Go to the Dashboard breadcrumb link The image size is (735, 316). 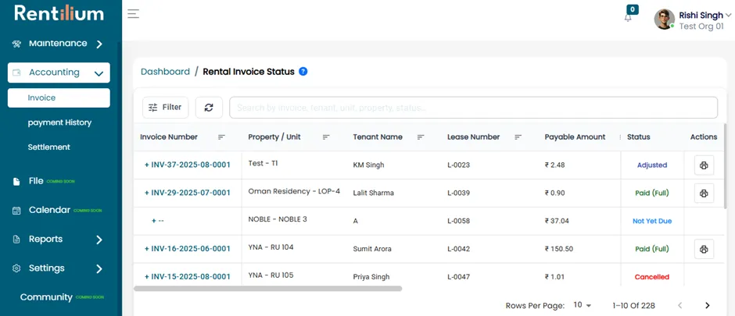(165, 72)
